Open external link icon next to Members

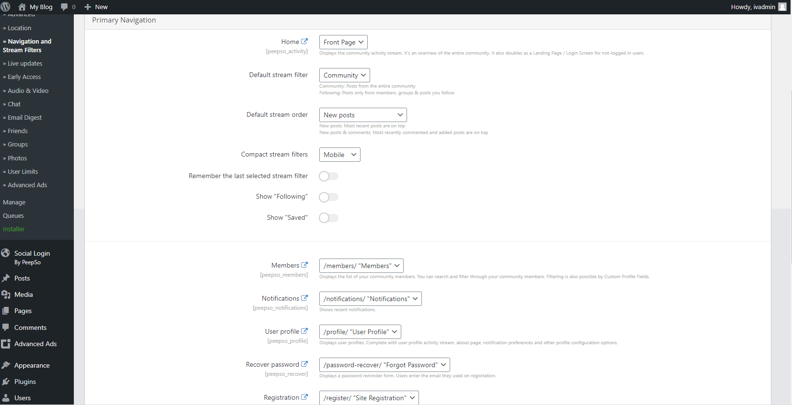coord(304,265)
